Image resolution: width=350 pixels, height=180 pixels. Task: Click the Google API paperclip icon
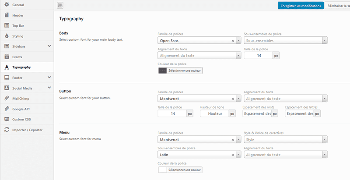pyautogui.click(x=7, y=109)
